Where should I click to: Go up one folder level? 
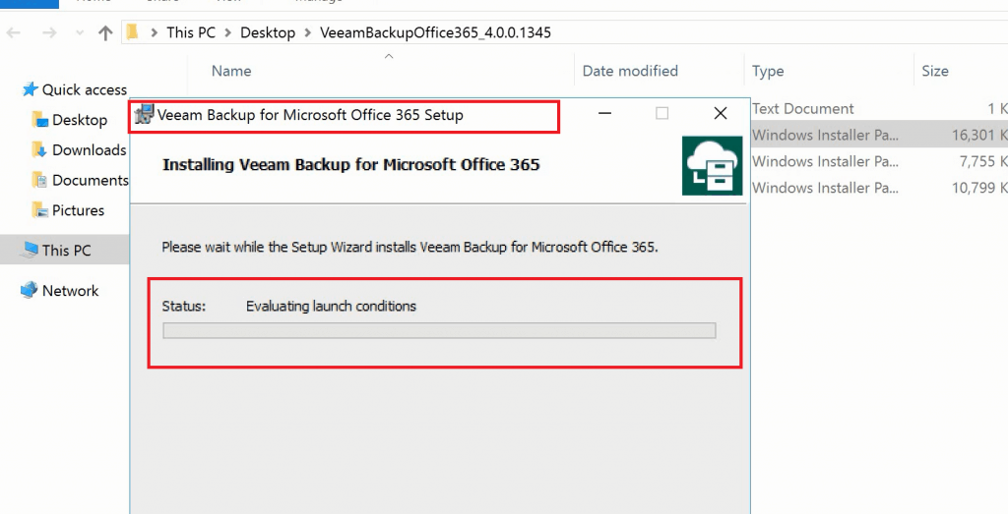[105, 32]
